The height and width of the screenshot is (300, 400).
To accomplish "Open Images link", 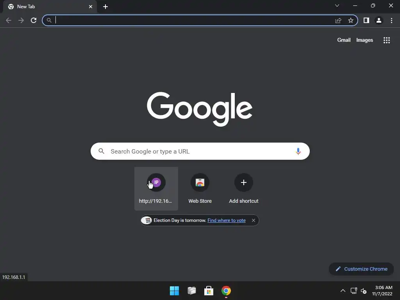I will [x=364, y=40].
